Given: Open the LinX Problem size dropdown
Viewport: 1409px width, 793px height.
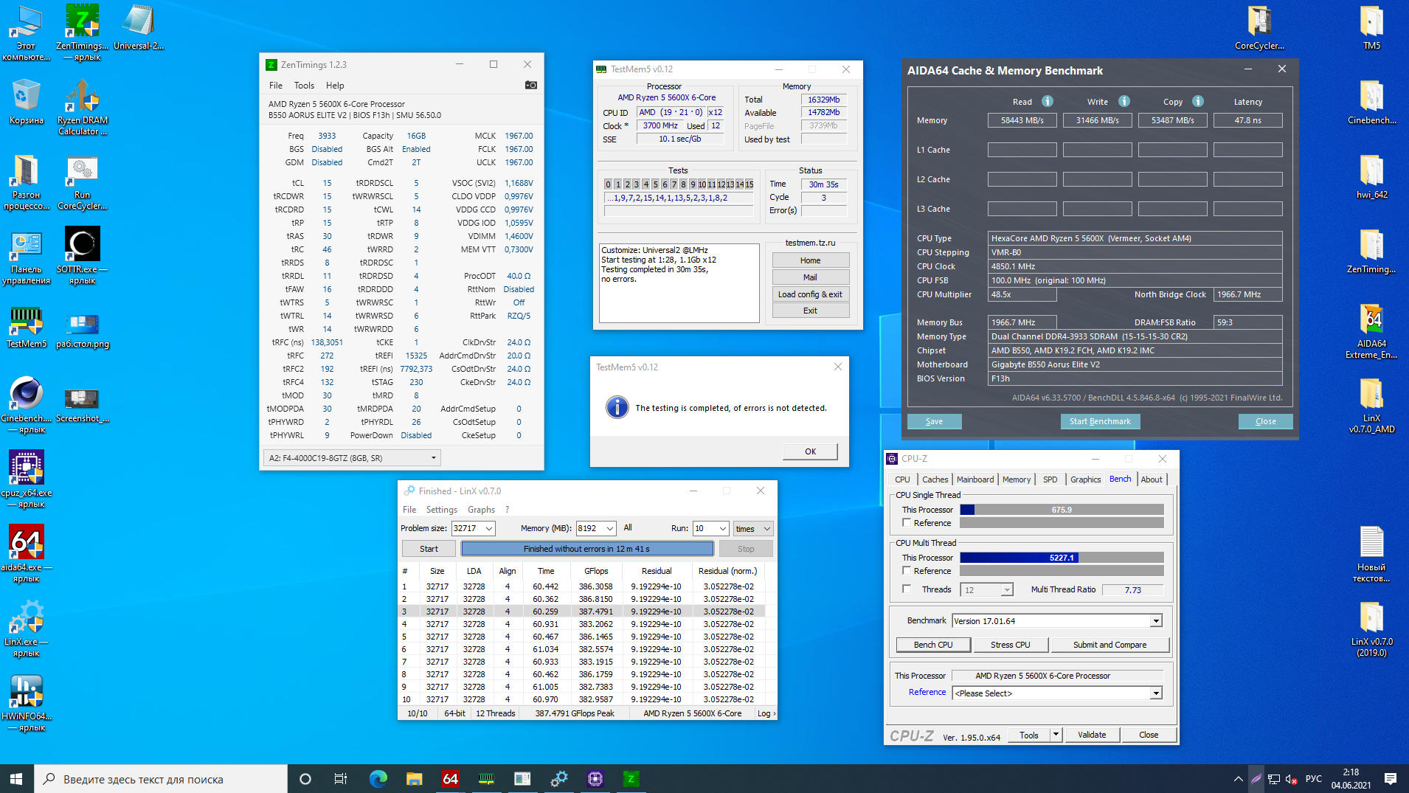Looking at the screenshot, I should coord(488,529).
